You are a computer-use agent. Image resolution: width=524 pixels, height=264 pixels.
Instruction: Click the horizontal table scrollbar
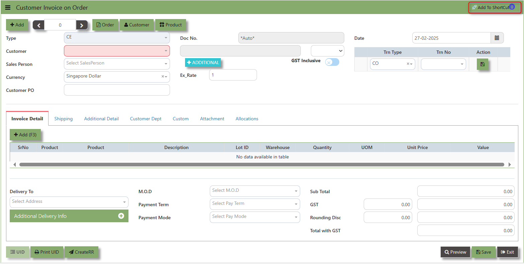(262, 164)
